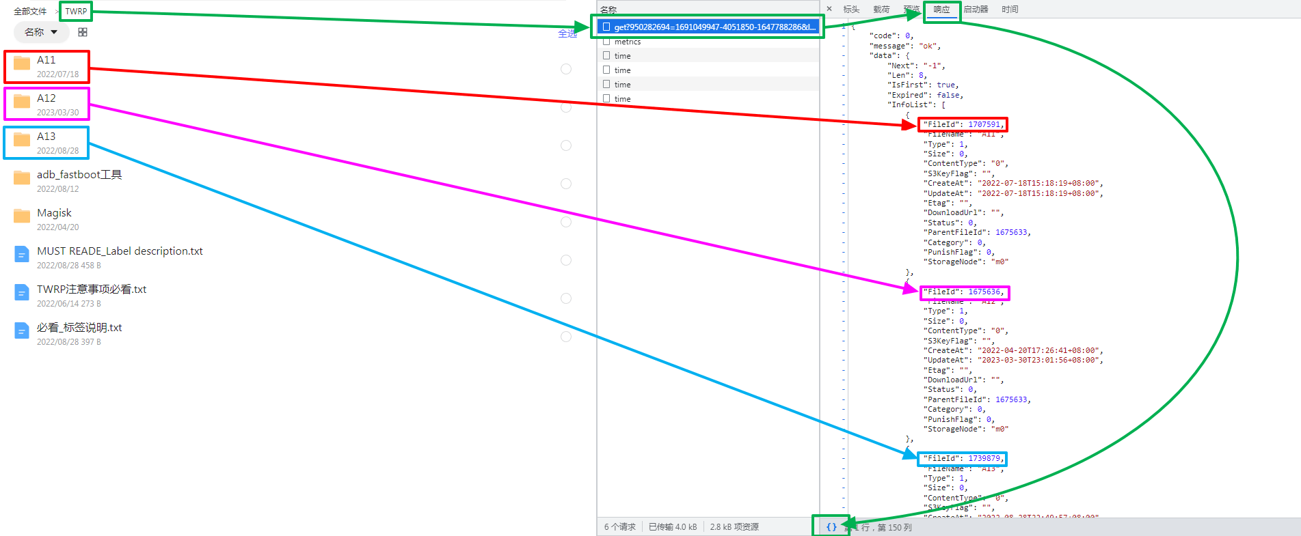Viewport: 1301px width, 536px height.
Task: Click the Magisk folder icon
Action: [x=22, y=216]
